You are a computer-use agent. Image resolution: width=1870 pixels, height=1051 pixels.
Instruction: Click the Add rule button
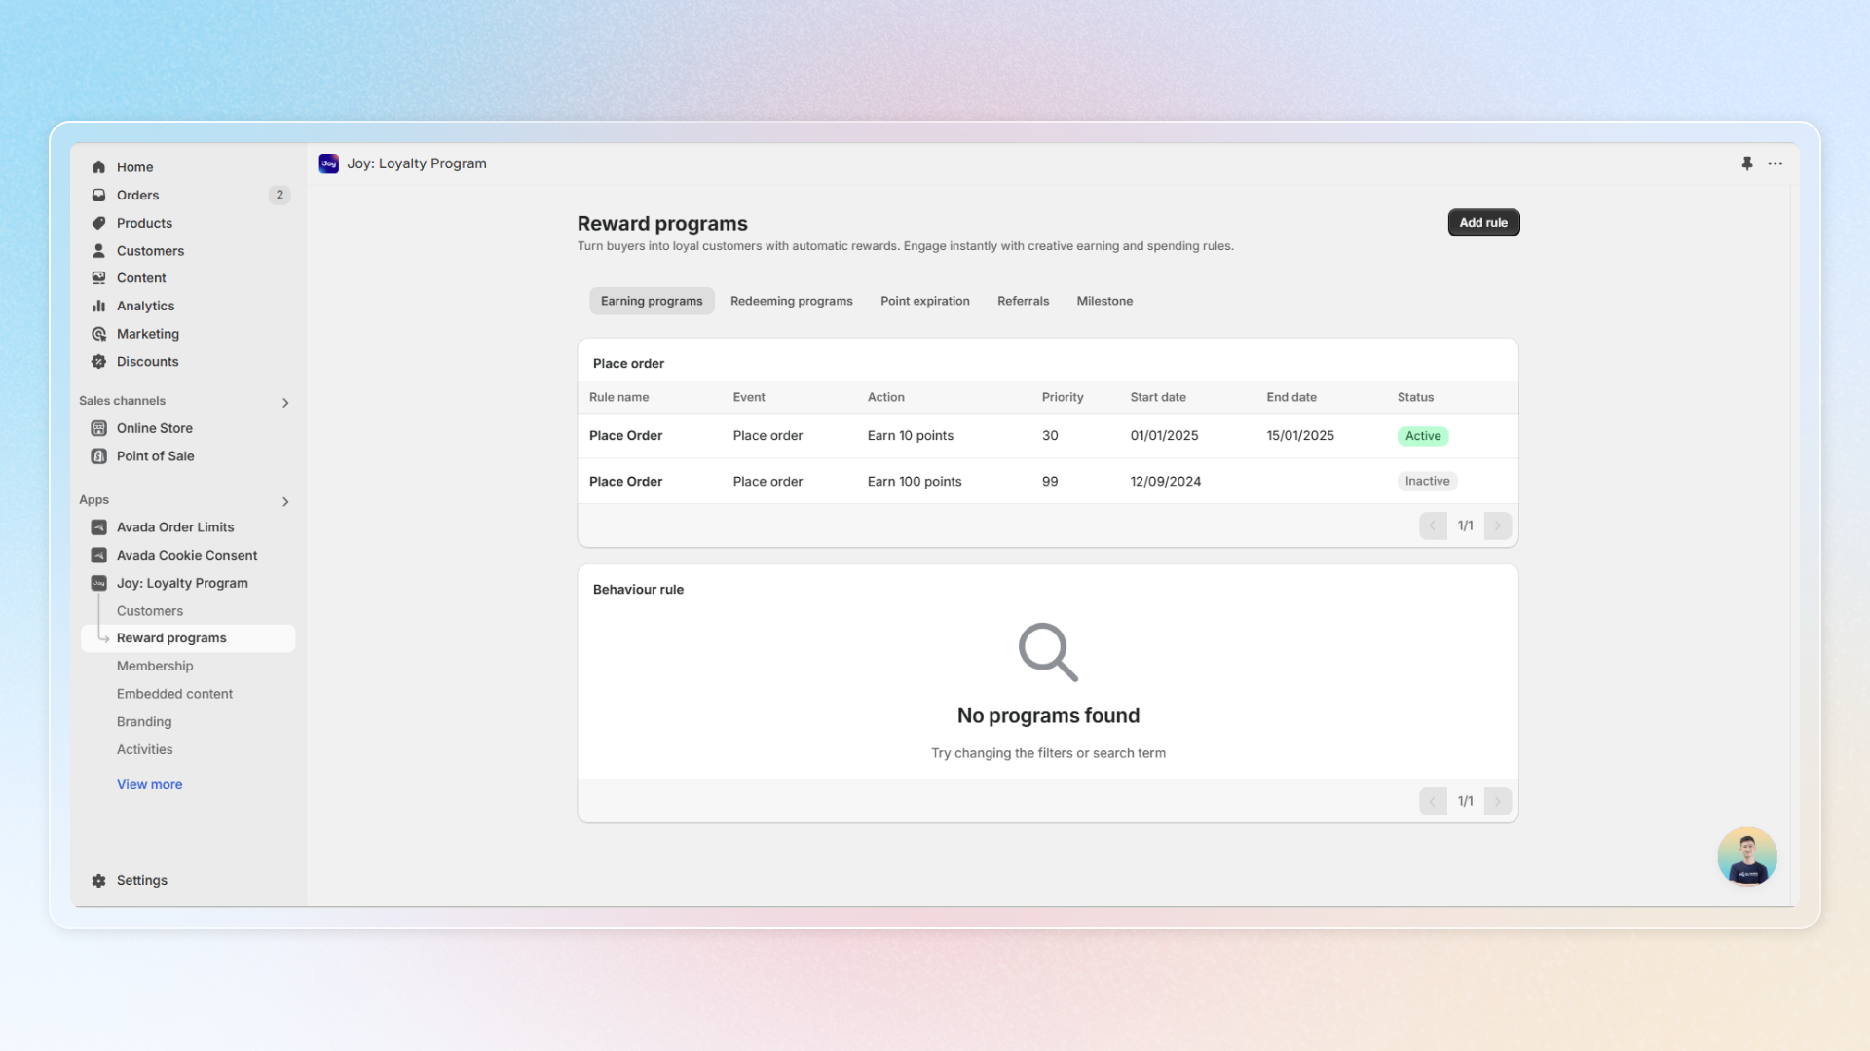(1482, 223)
